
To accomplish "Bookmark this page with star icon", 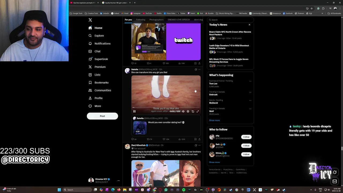I will 311,8.
